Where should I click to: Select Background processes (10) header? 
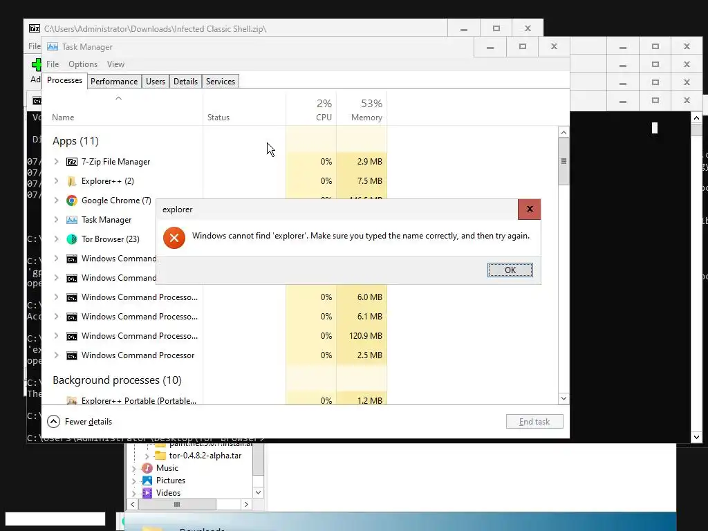pyautogui.click(x=117, y=380)
